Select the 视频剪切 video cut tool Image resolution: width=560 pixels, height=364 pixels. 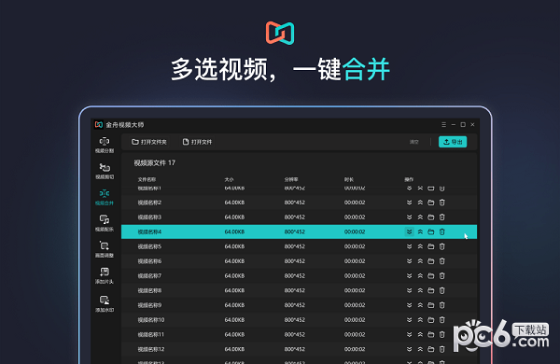point(105,171)
